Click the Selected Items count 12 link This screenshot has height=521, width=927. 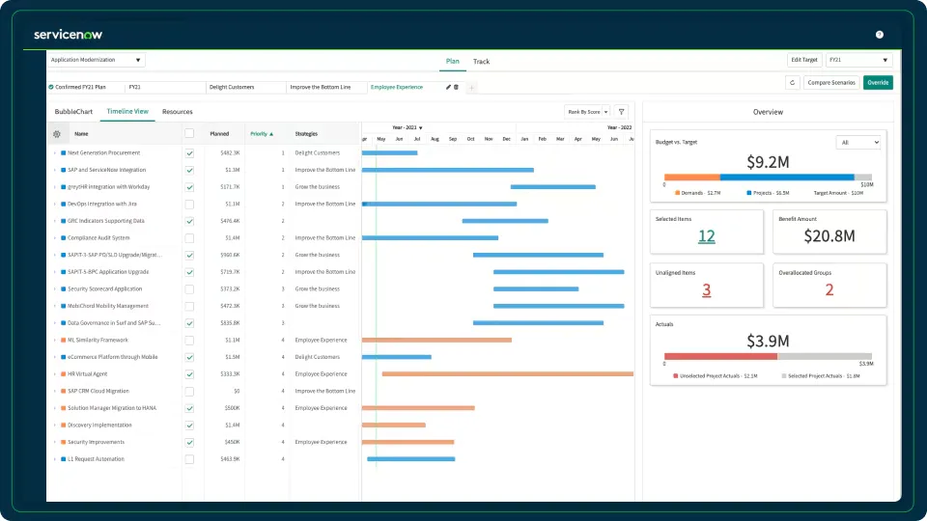coord(707,236)
